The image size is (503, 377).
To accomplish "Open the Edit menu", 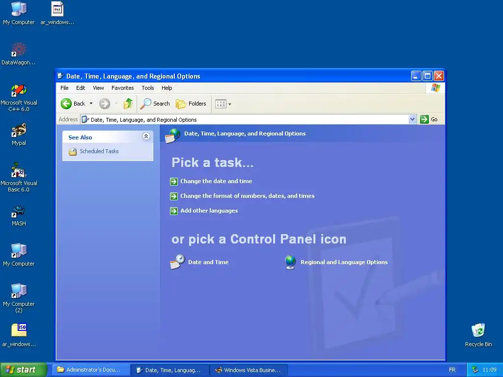I will 81,88.
